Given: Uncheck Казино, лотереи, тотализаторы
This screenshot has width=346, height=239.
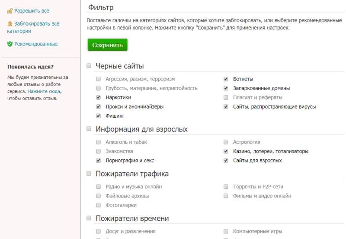Looking at the screenshot, I should [x=226, y=152].
